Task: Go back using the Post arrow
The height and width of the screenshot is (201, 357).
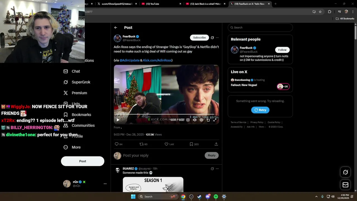Action: pyautogui.click(x=116, y=28)
